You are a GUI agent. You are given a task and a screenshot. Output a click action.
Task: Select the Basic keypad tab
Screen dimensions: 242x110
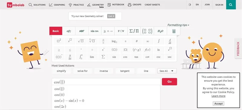[x=56, y=31]
